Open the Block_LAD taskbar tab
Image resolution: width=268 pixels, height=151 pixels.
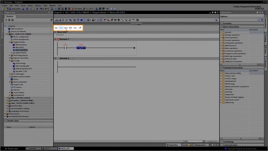click(x=66, y=148)
